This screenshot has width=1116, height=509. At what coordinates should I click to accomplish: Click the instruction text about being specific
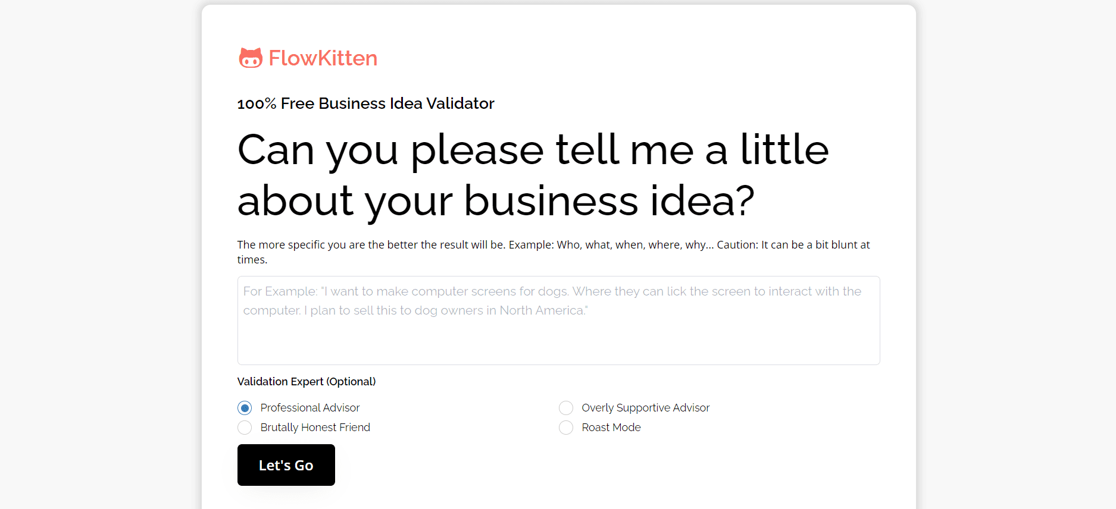coord(553,251)
